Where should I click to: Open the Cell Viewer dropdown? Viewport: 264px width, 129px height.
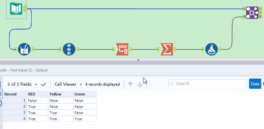click(x=68, y=84)
